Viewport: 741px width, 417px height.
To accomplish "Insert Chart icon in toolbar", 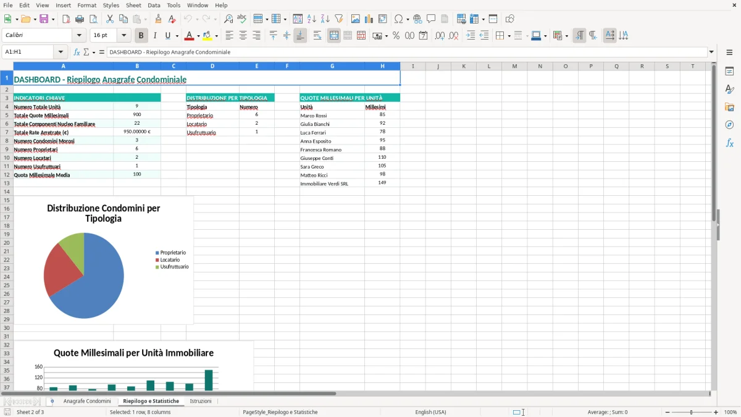I will pos(369,19).
